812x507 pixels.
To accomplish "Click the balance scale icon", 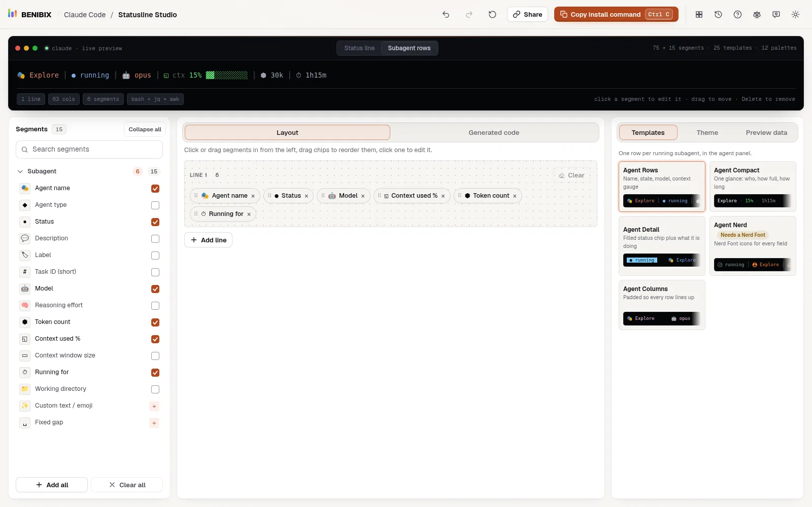I will (x=757, y=14).
